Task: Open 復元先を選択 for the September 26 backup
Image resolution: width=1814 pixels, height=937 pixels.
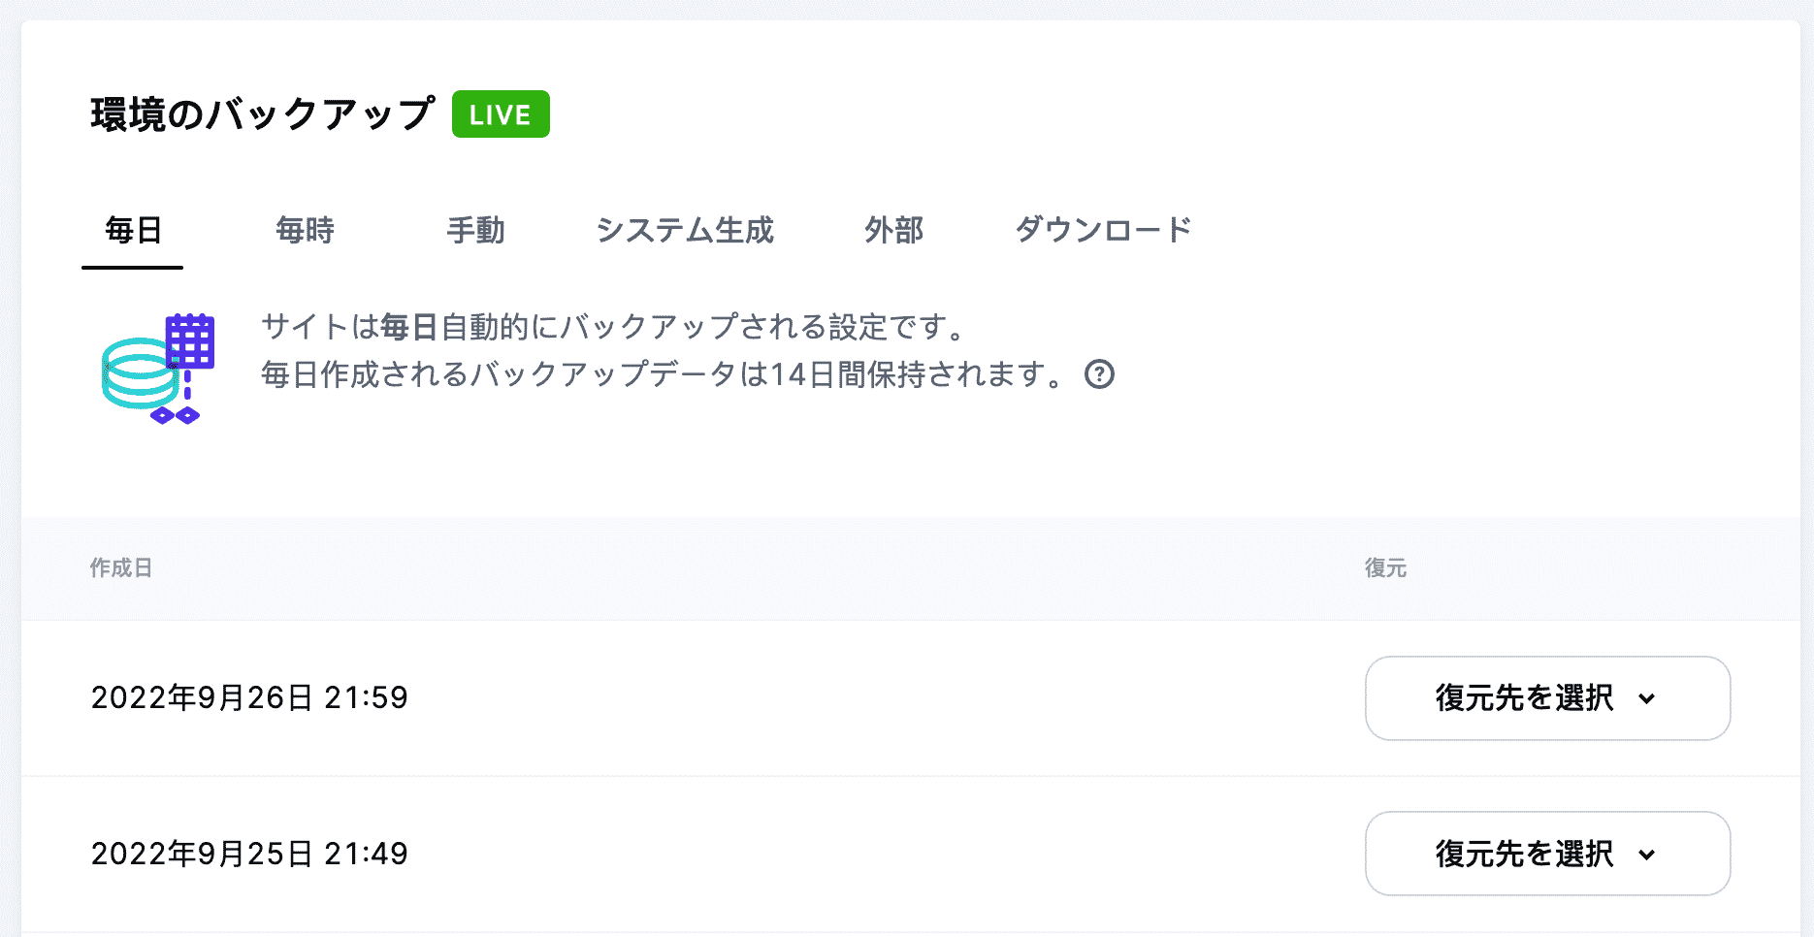Action: pos(1547,698)
